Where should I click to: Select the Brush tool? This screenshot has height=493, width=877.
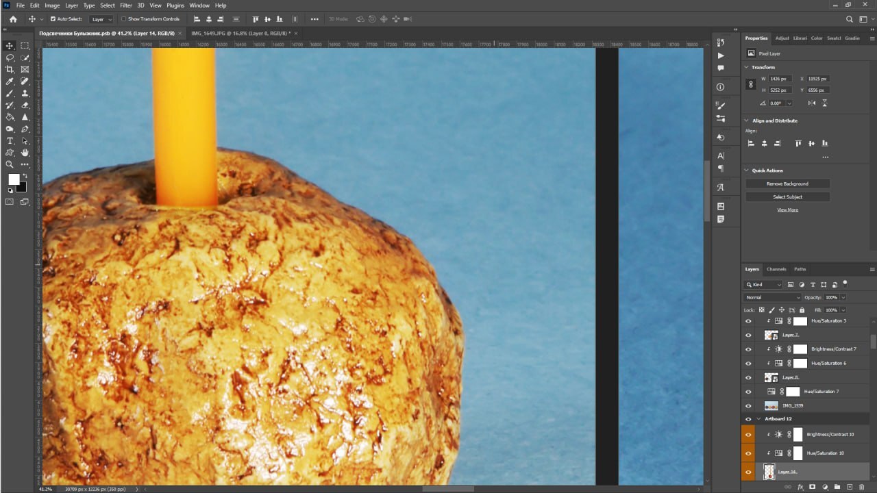(10, 93)
